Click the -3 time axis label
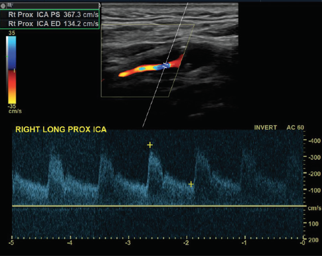Screen dimensions: 322x256 (x=128, y=243)
